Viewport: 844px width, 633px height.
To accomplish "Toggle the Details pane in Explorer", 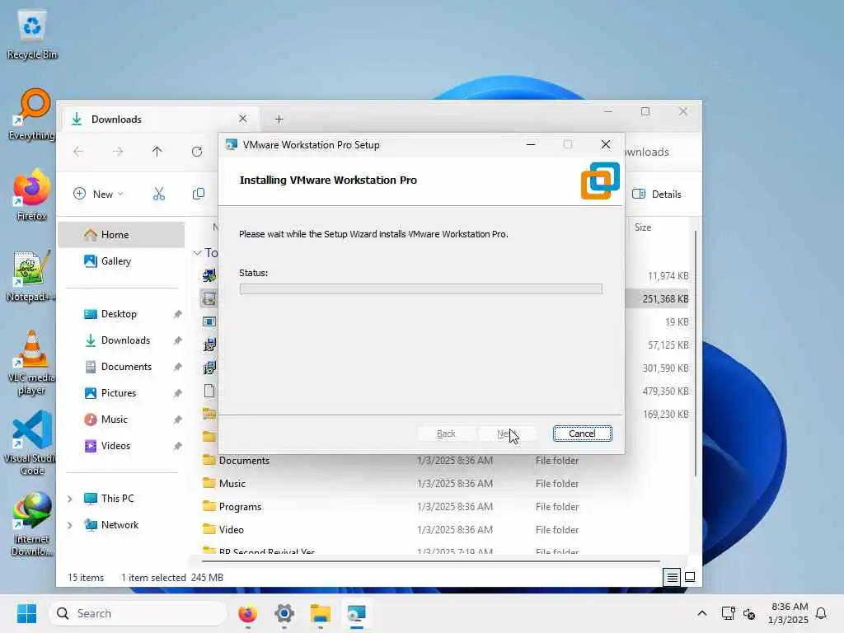I will [x=657, y=195].
